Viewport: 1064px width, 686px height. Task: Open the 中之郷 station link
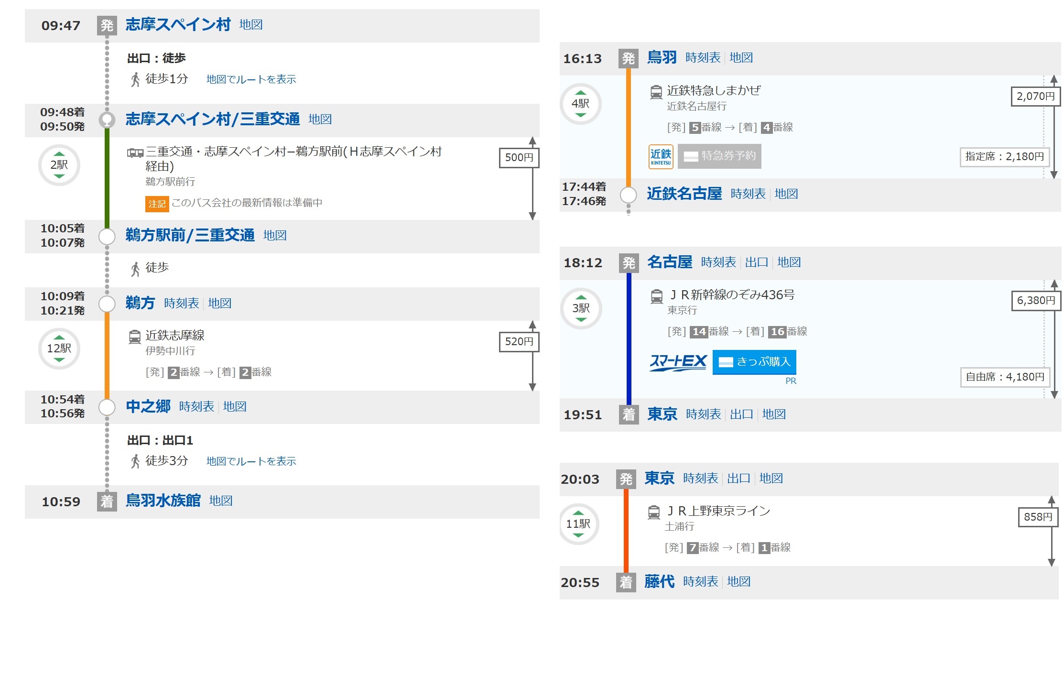point(148,406)
